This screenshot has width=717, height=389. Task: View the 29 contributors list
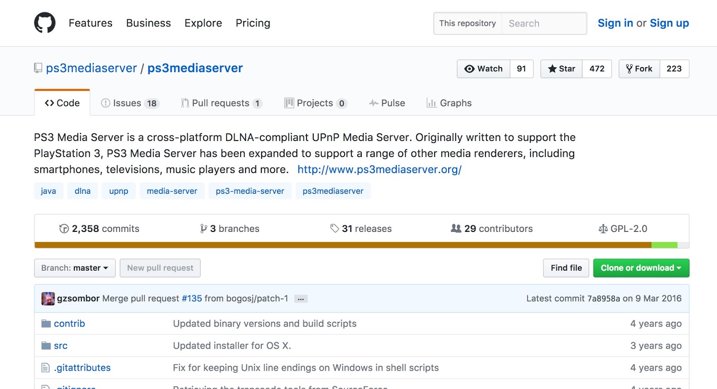(x=492, y=229)
